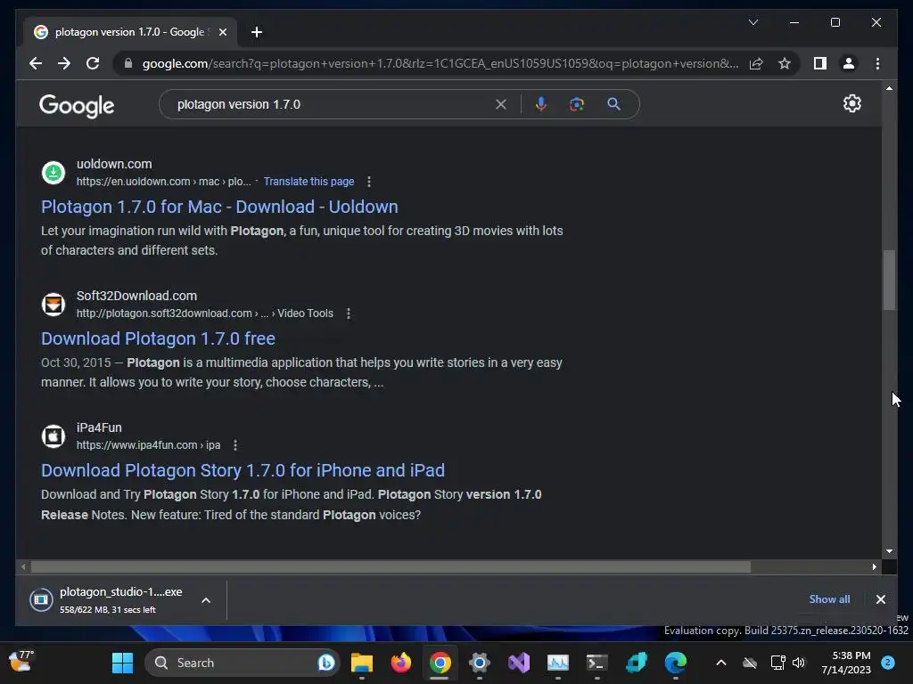Click the vertical scrollbar thumb

click(x=889, y=280)
